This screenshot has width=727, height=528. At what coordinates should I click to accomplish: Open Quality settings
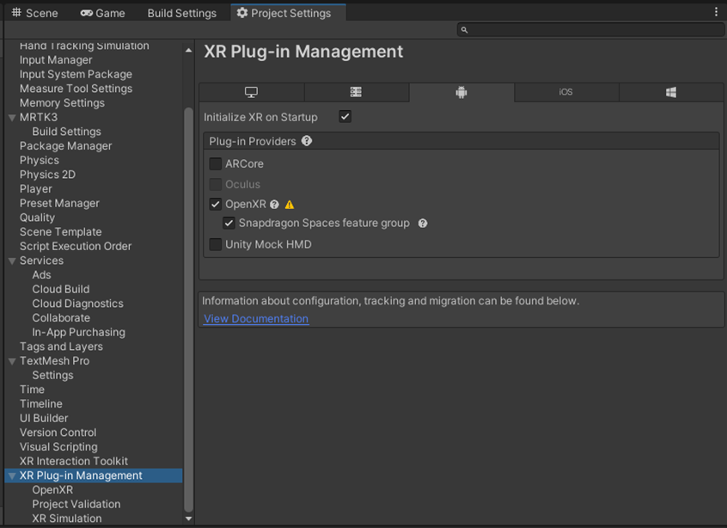click(37, 218)
